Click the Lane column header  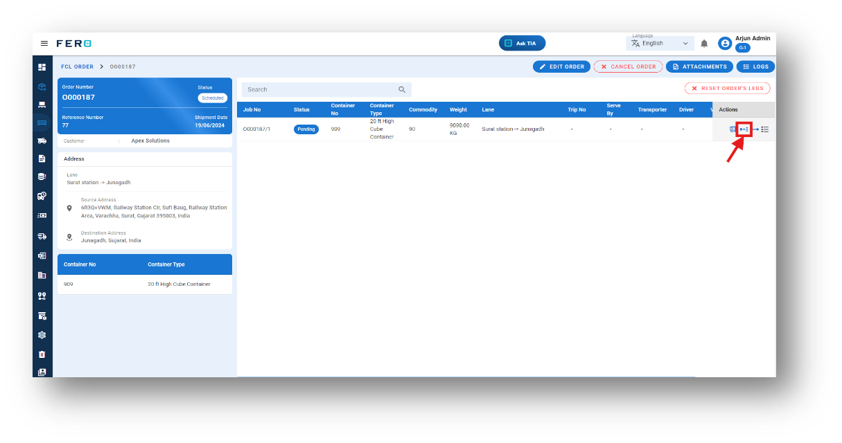point(488,109)
